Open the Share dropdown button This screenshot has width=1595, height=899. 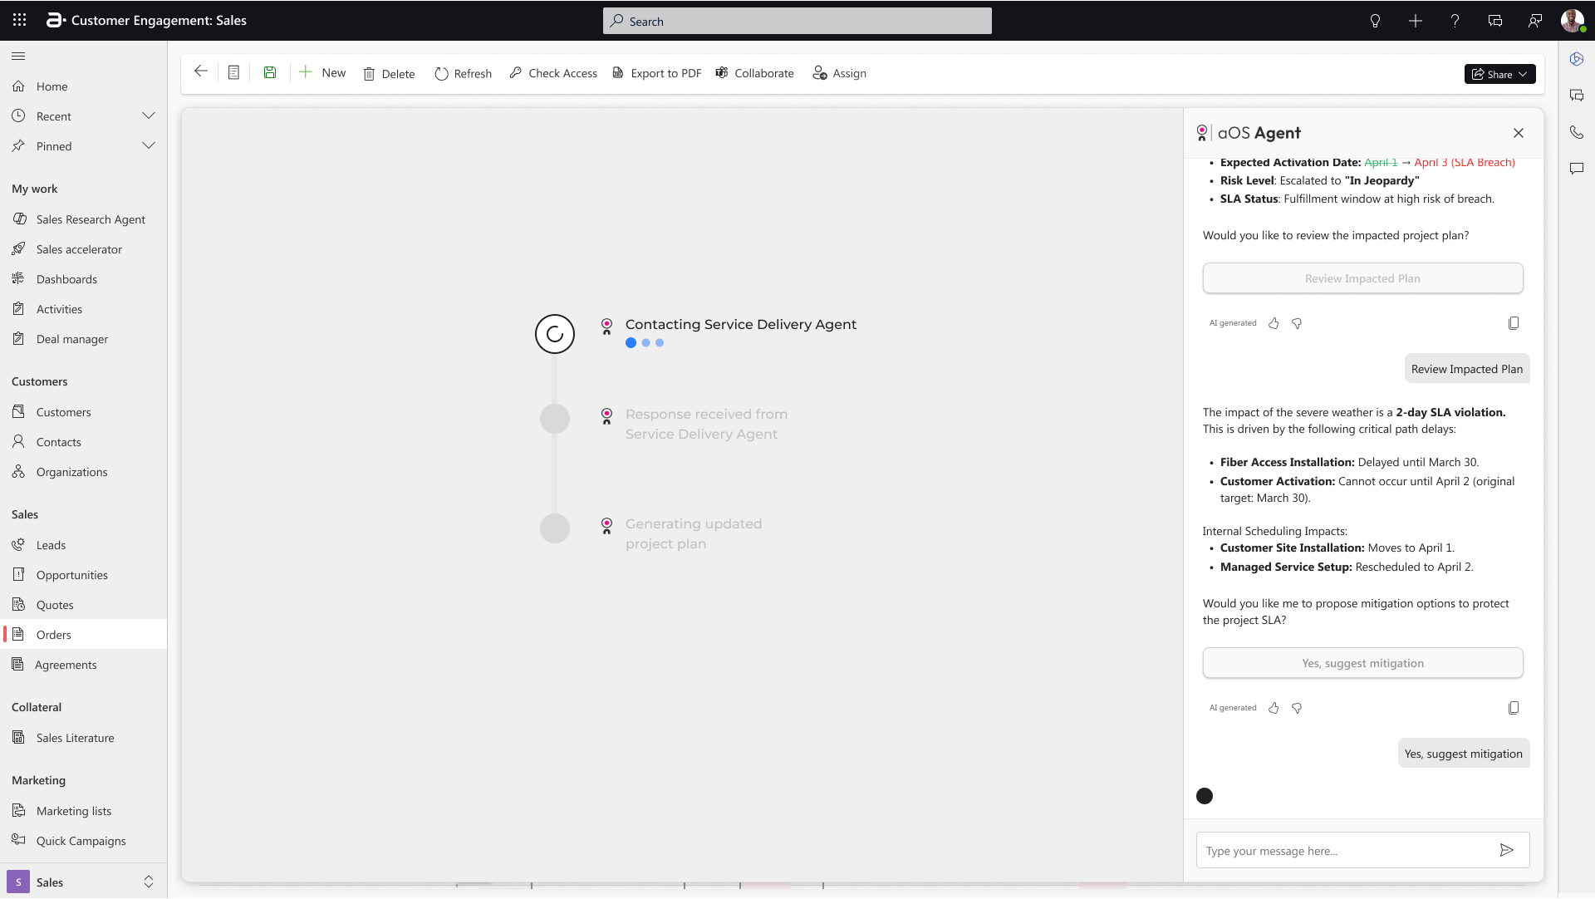point(1499,74)
